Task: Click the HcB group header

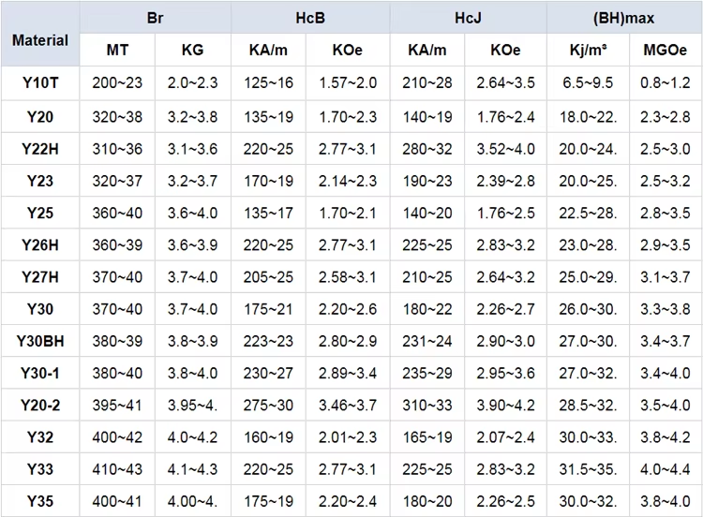Action: coord(310,18)
